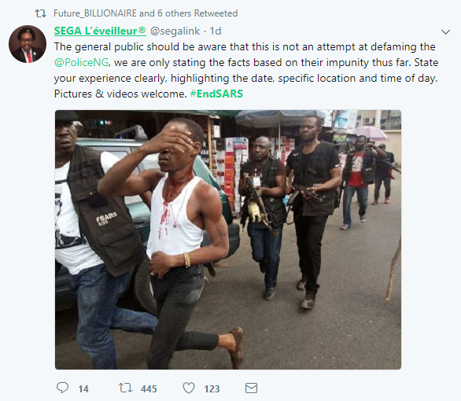This screenshot has height=401, width=461.
Task: Like the tweet with the heart icon
Action: tap(189, 388)
